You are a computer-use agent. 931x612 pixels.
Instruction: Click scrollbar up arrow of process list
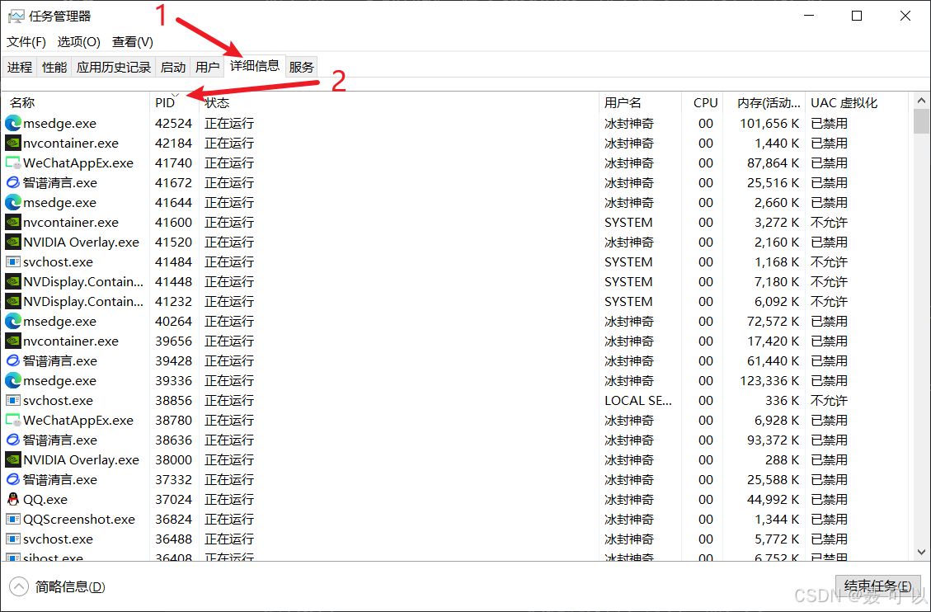(921, 101)
